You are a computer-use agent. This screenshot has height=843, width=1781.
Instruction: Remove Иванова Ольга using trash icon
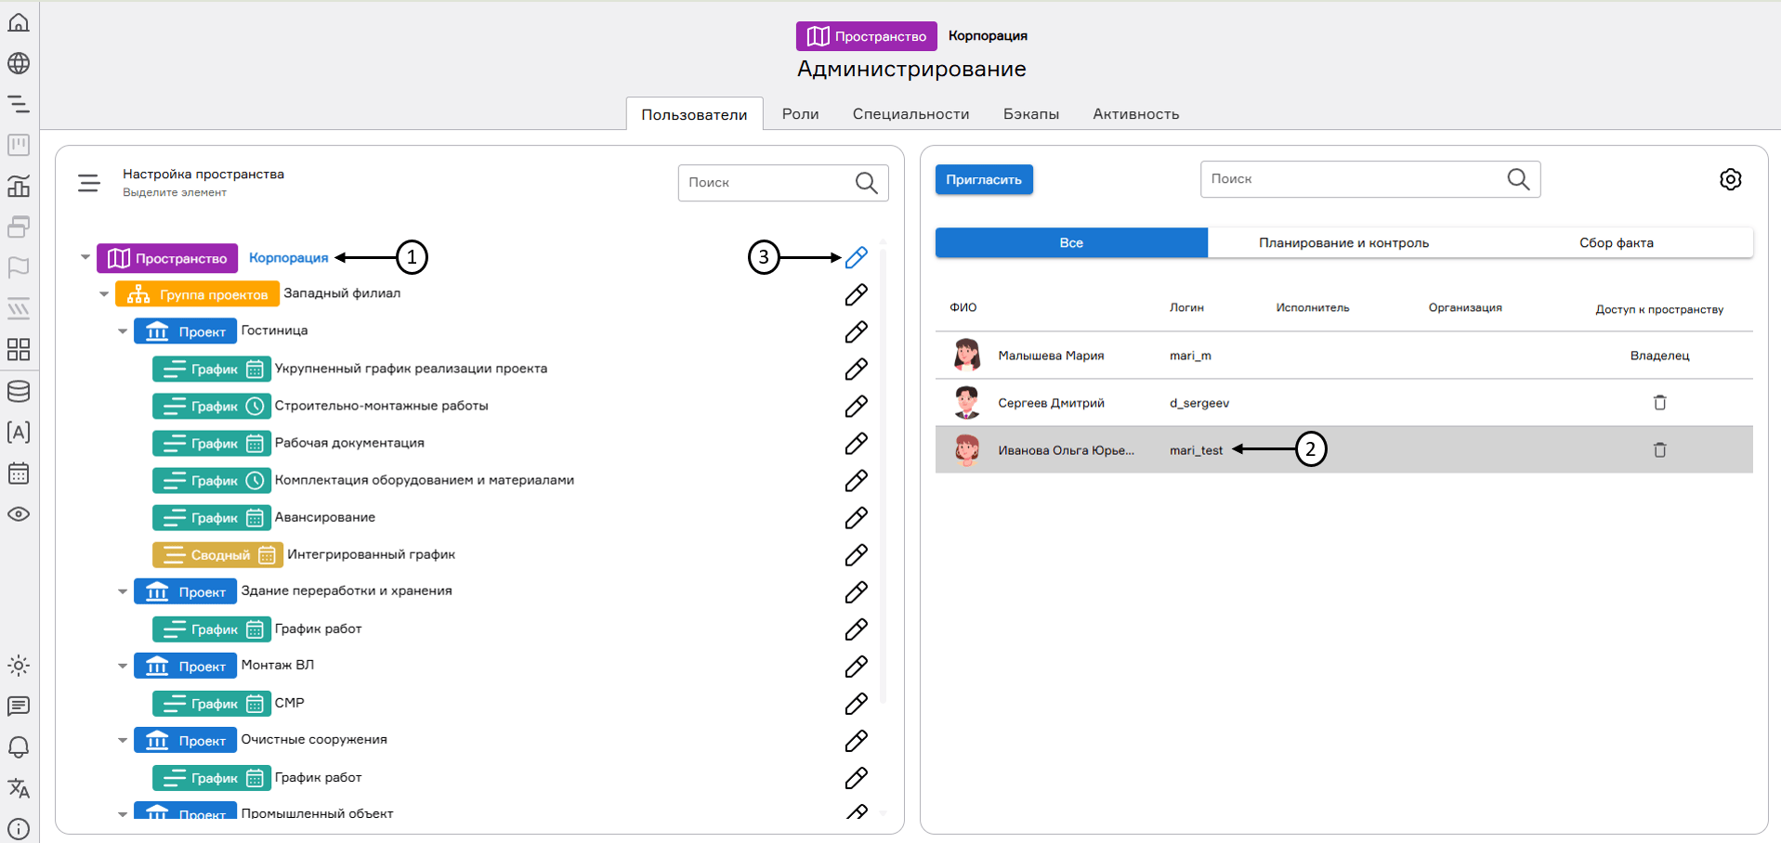[1659, 450]
